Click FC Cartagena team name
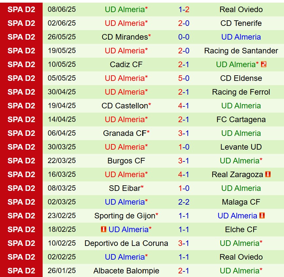 point(241,119)
